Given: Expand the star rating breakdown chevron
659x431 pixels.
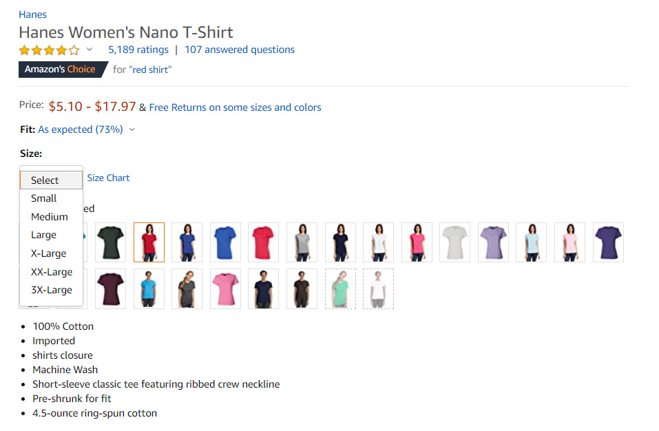Looking at the screenshot, I should click(89, 50).
